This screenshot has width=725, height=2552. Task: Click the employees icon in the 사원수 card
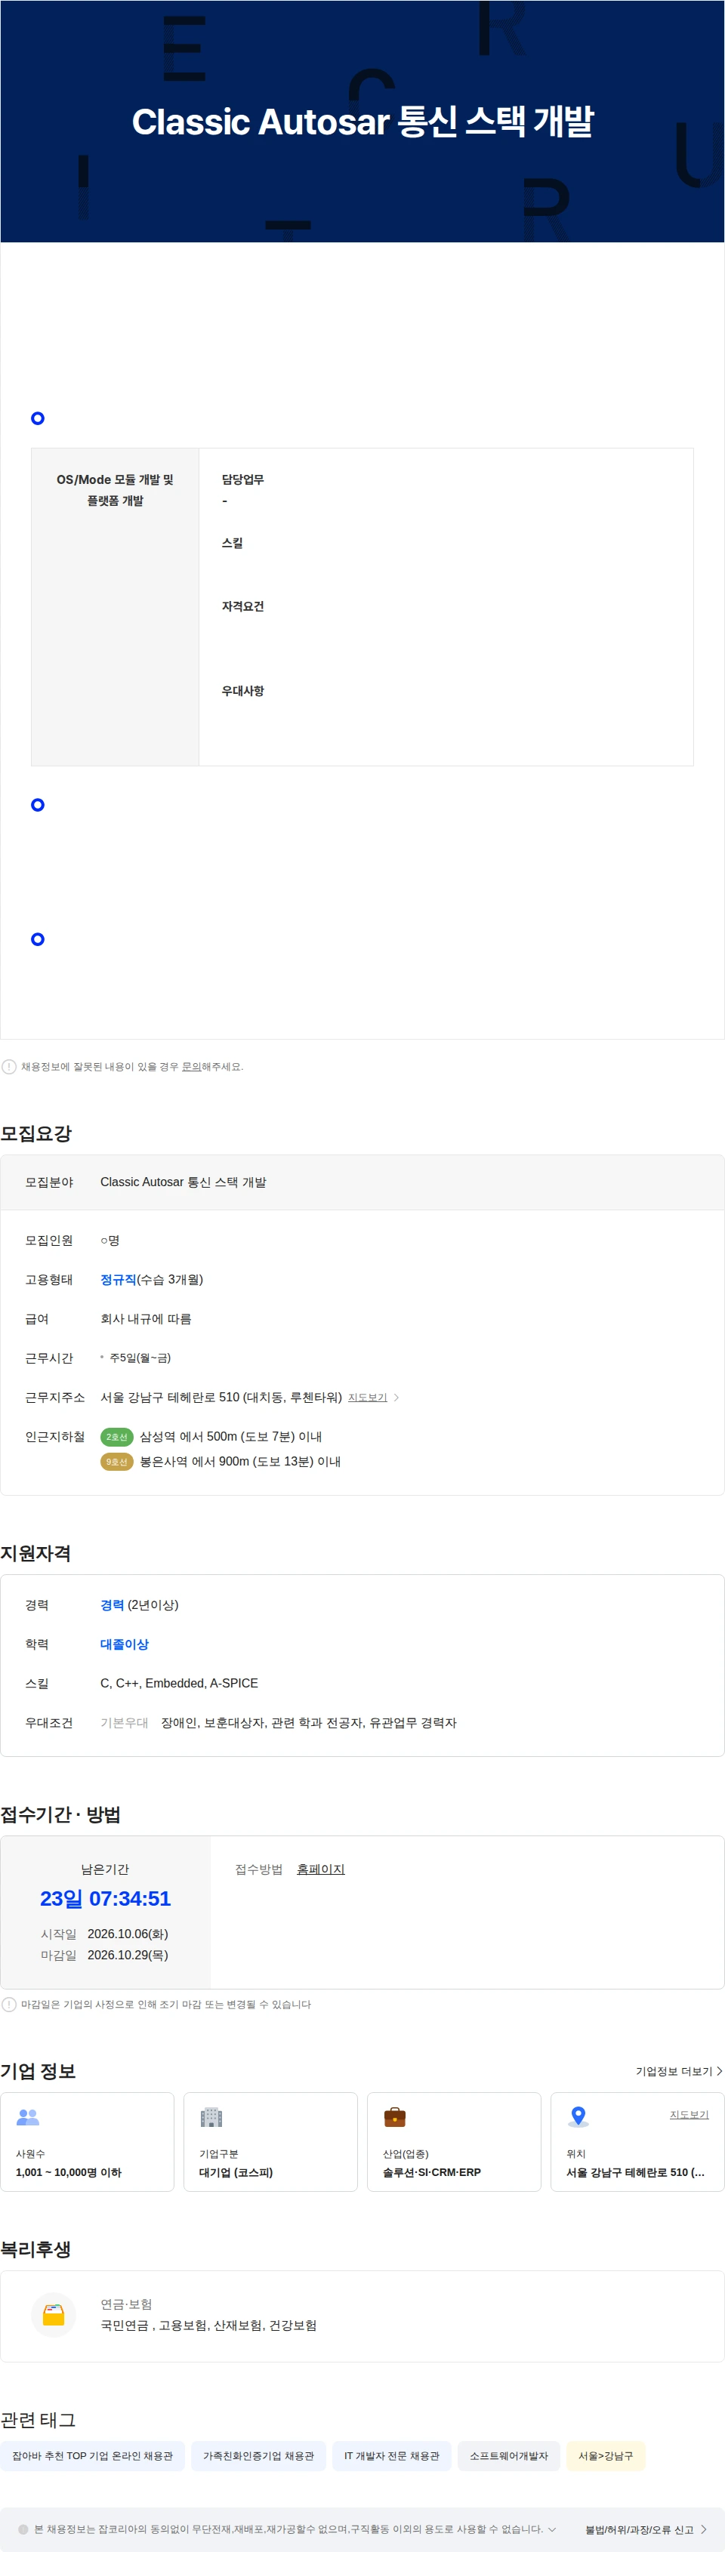[28, 2117]
